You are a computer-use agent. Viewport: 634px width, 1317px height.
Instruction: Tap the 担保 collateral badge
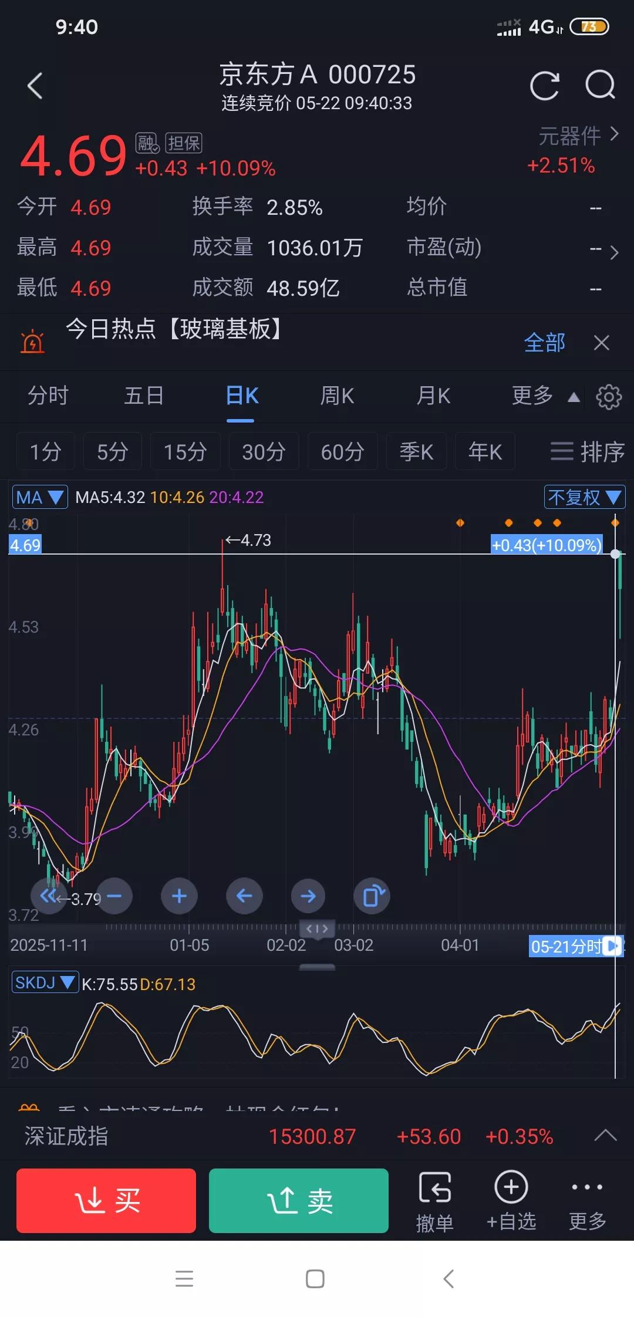pyautogui.click(x=184, y=143)
